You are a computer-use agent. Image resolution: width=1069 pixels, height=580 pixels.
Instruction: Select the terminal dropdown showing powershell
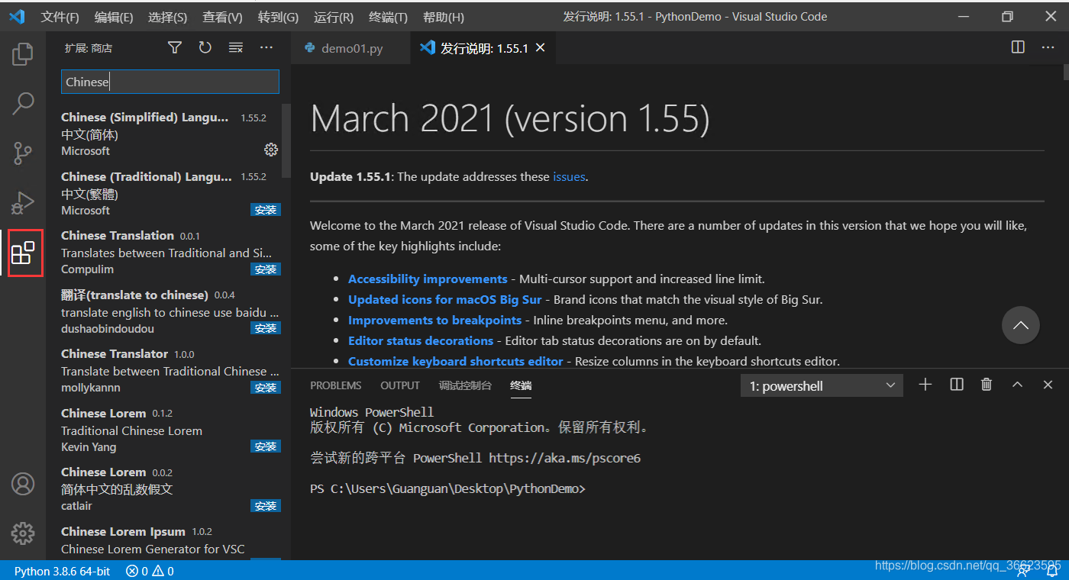tap(822, 386)
